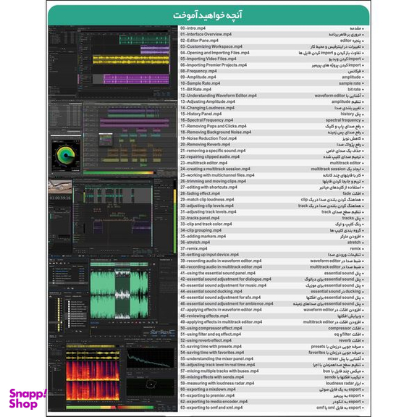Select '52-using reverb effect.mp4'
Screen dimensions: 417x417
click(206, 340)
